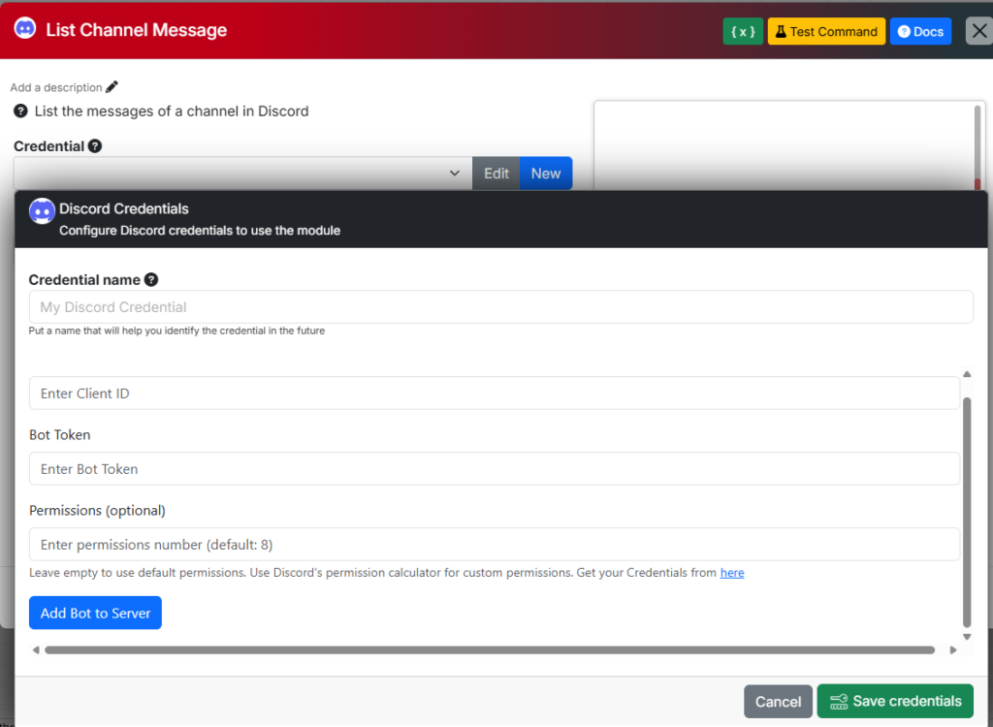The width and height of the screenshot is (993, 727).
Task: Open variables with the {x} button
Action: click(743, 31)
